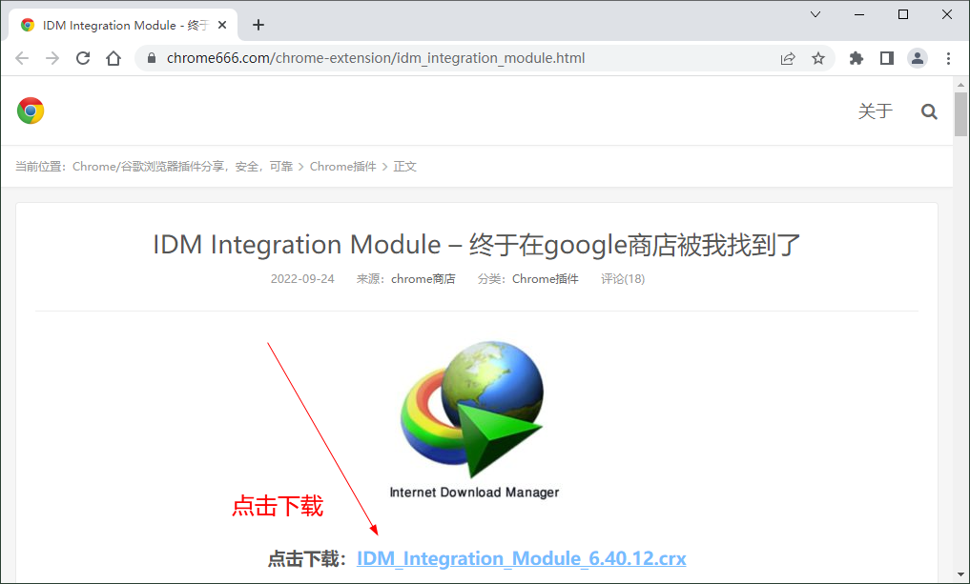
Task: Click the 正文 breadcrumb text
Action: point(404,166)
